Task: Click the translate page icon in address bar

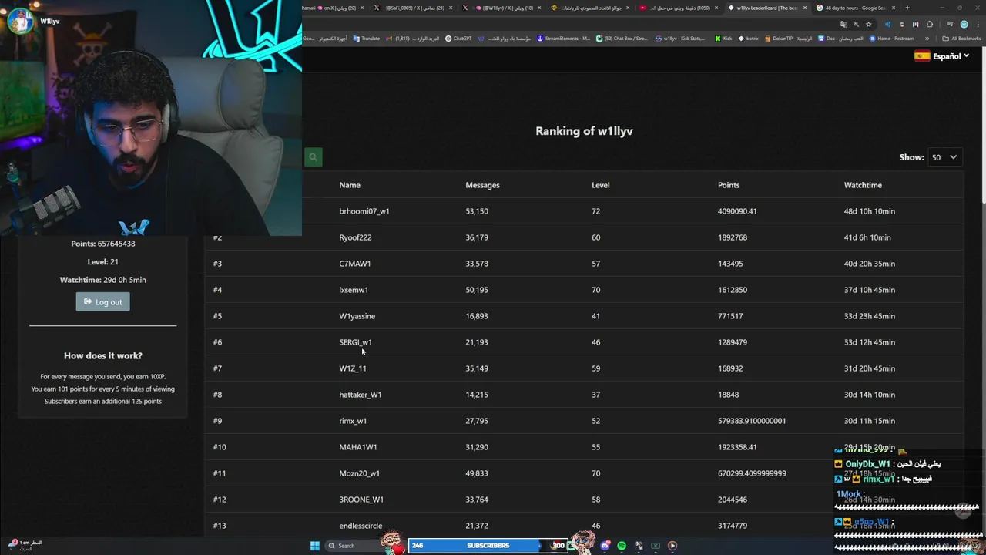Action: pos(843,24)
